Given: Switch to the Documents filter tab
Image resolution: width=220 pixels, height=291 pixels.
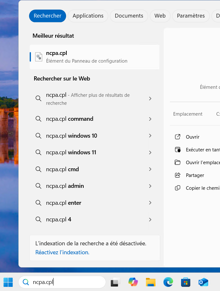Looking at the screenshot, I should pos(129,16).
